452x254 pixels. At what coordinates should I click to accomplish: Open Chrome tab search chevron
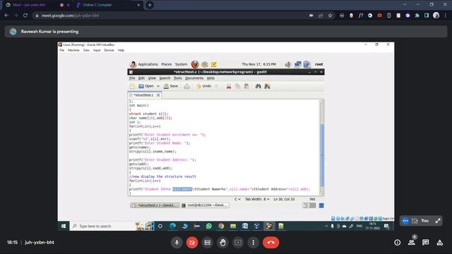coord(405,5)
